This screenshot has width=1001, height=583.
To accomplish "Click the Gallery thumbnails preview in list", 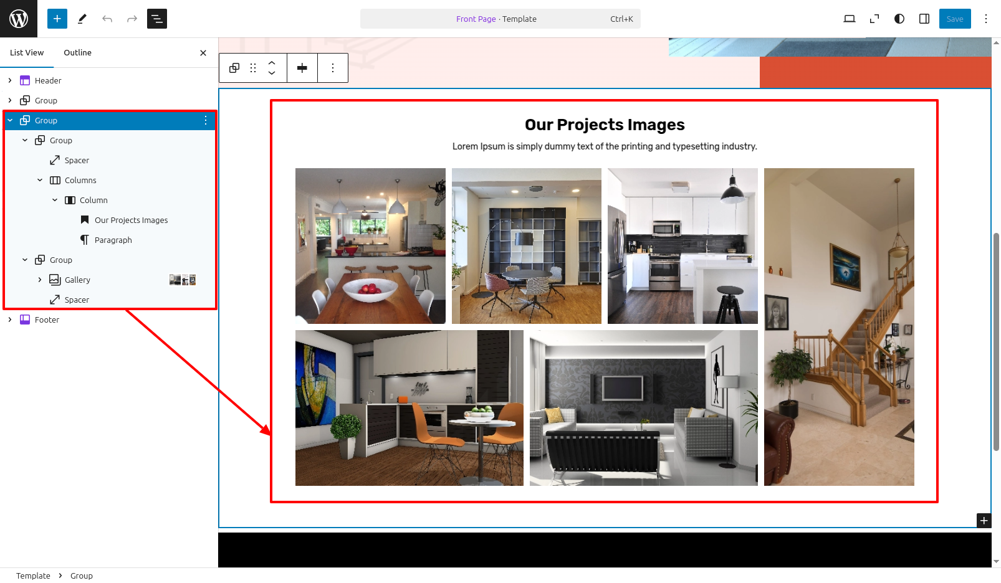I will [x=183, y=280].
